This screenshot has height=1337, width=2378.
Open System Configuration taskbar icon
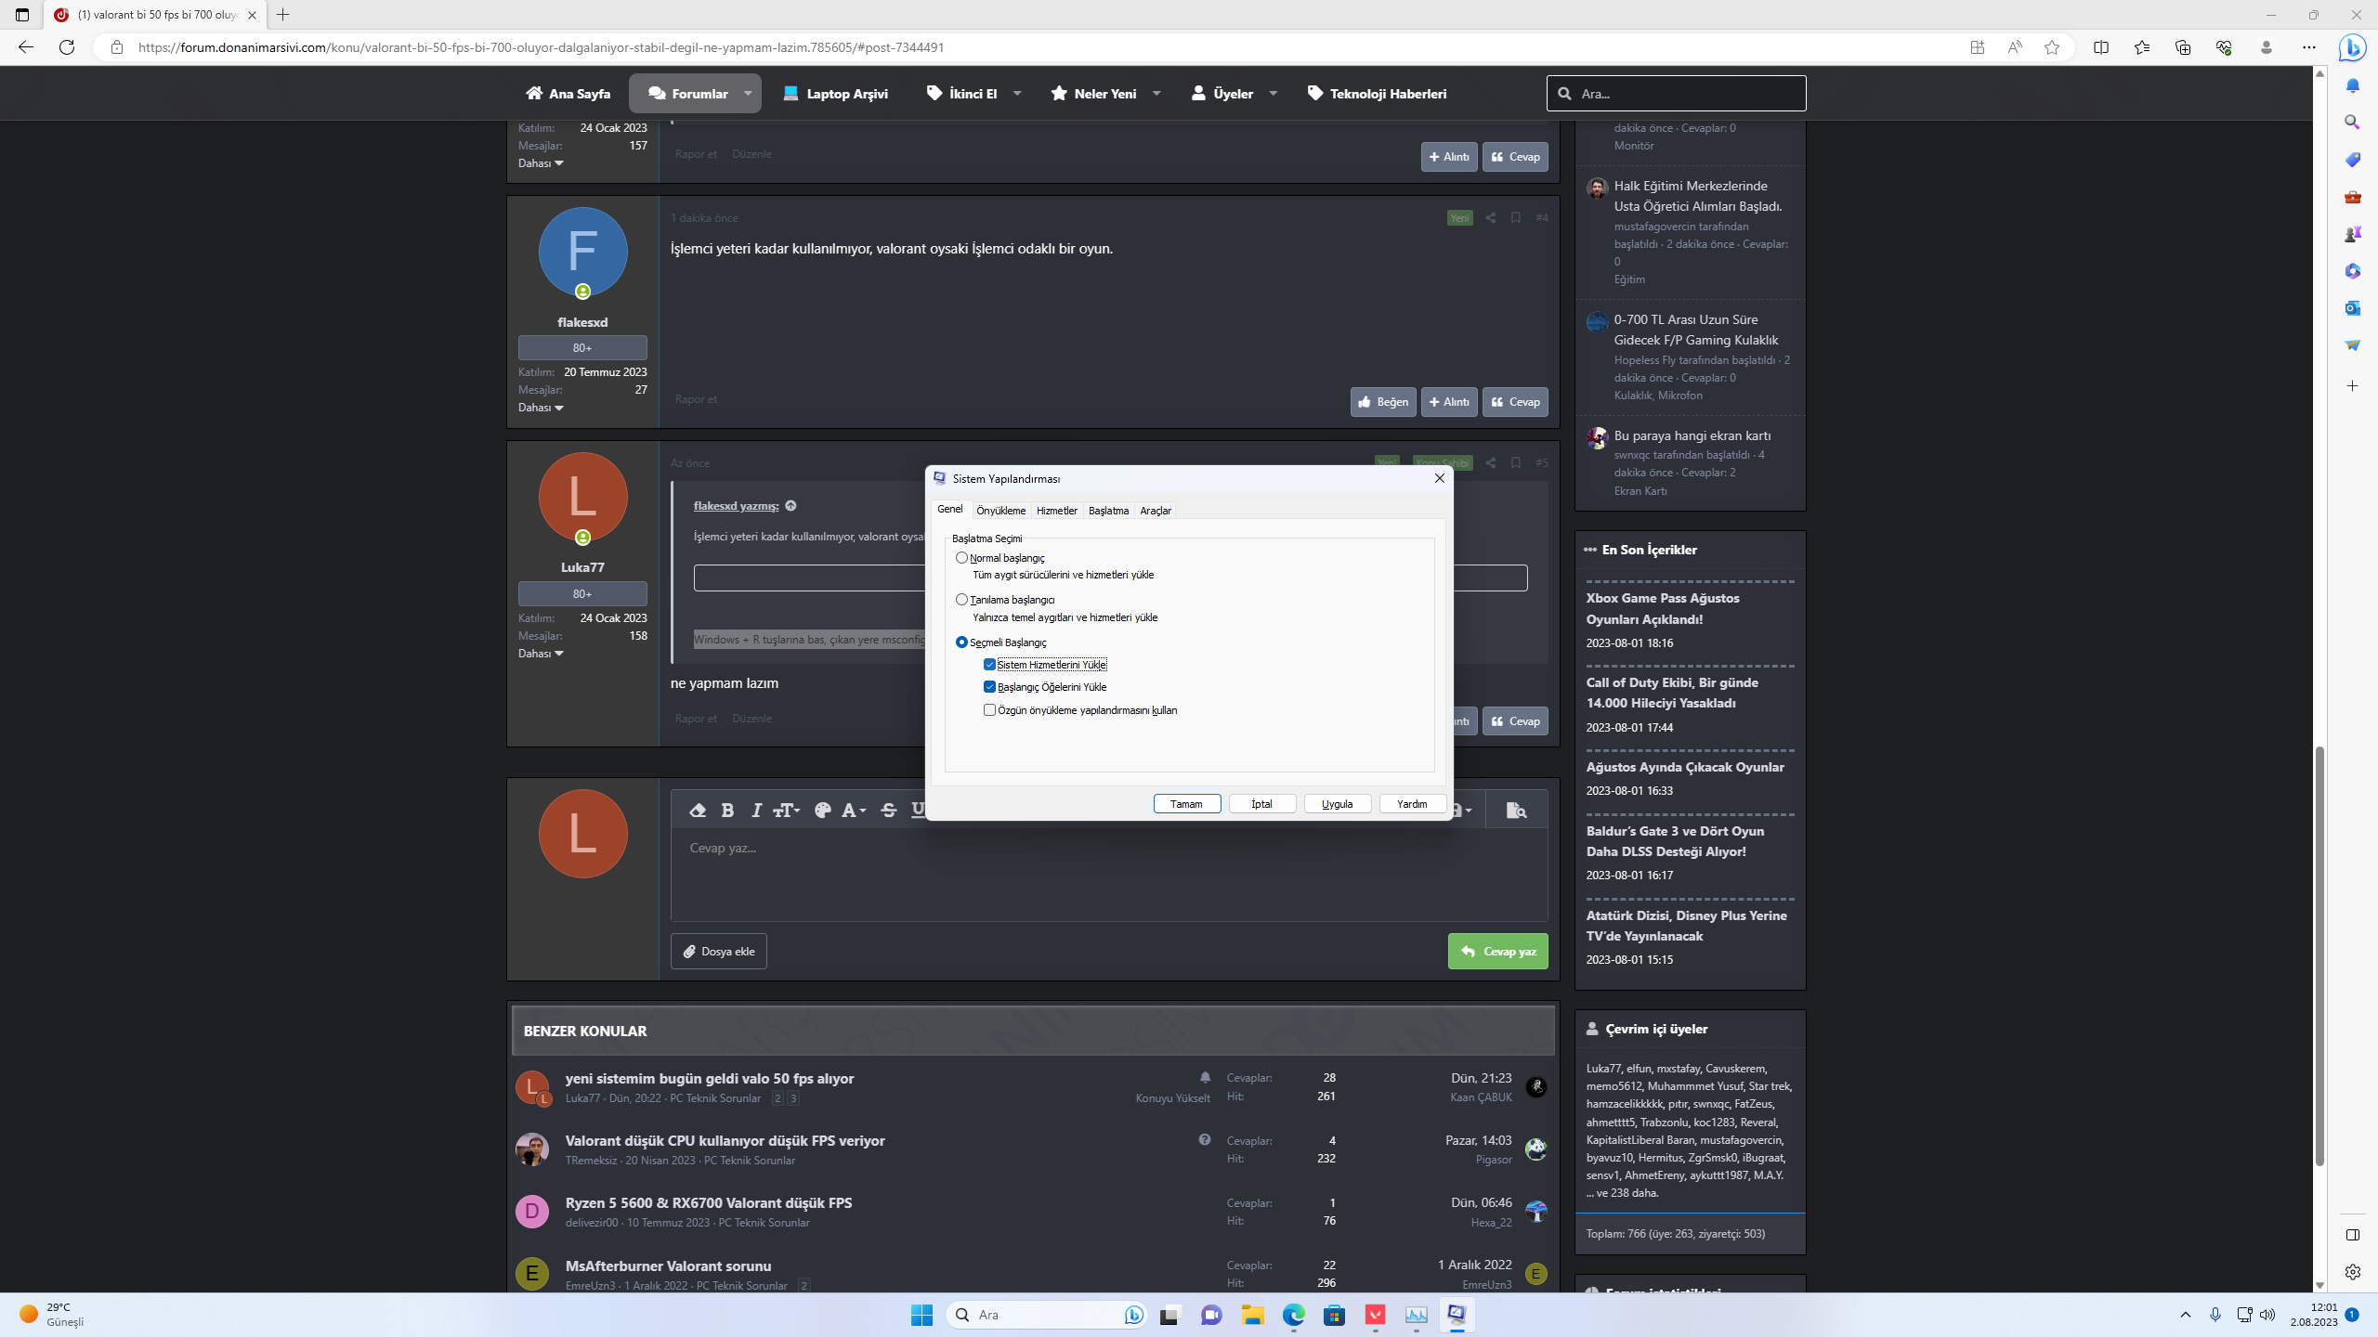coord(1457,1315)
